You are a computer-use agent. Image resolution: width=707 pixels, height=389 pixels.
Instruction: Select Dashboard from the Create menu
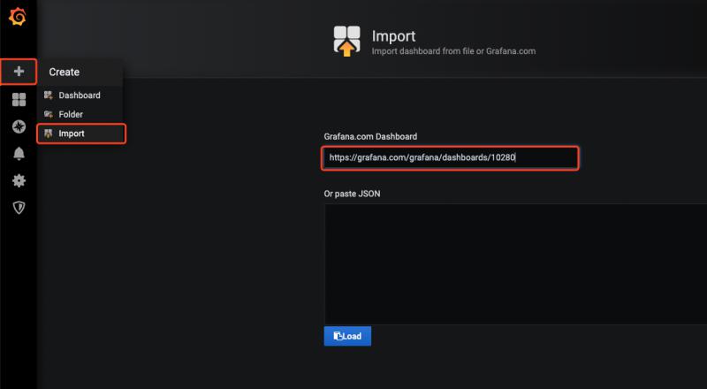[80, 95]
